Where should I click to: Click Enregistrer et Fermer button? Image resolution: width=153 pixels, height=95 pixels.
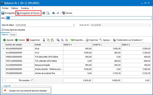click(x=28, y=13)
